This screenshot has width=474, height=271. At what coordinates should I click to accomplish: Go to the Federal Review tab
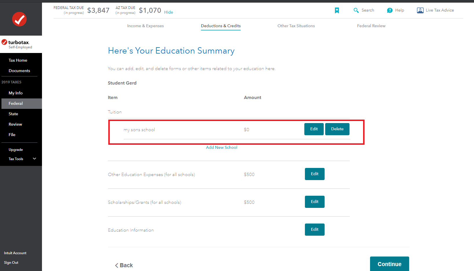tap(371, 26)
